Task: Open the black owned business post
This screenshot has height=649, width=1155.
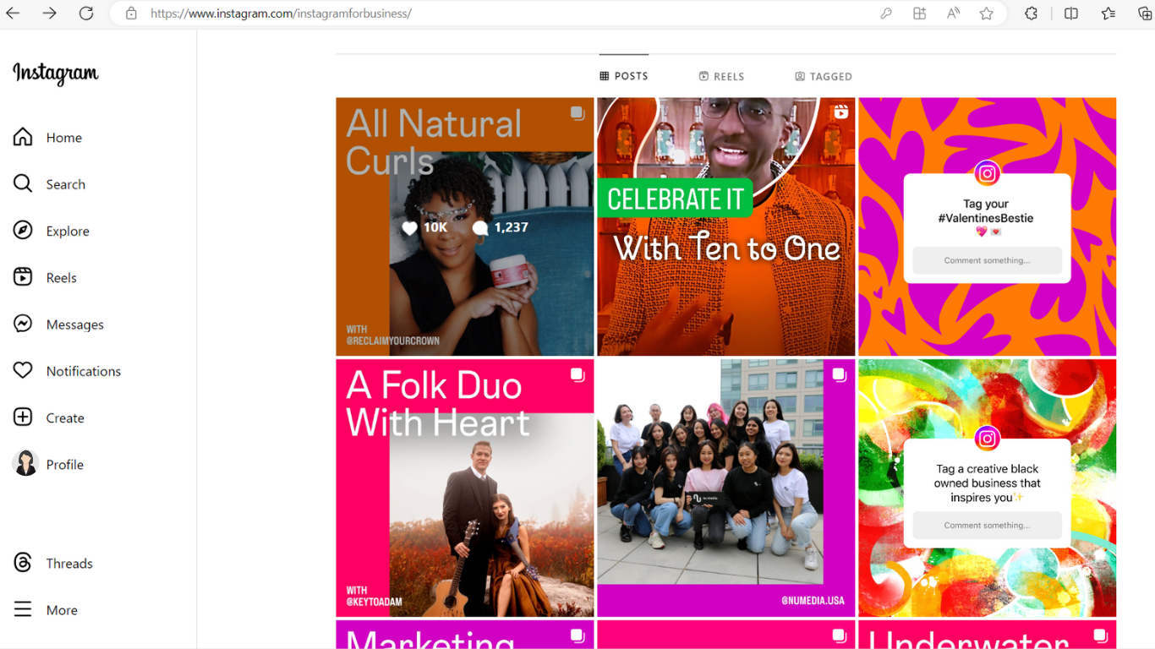Action: point(988,488)
